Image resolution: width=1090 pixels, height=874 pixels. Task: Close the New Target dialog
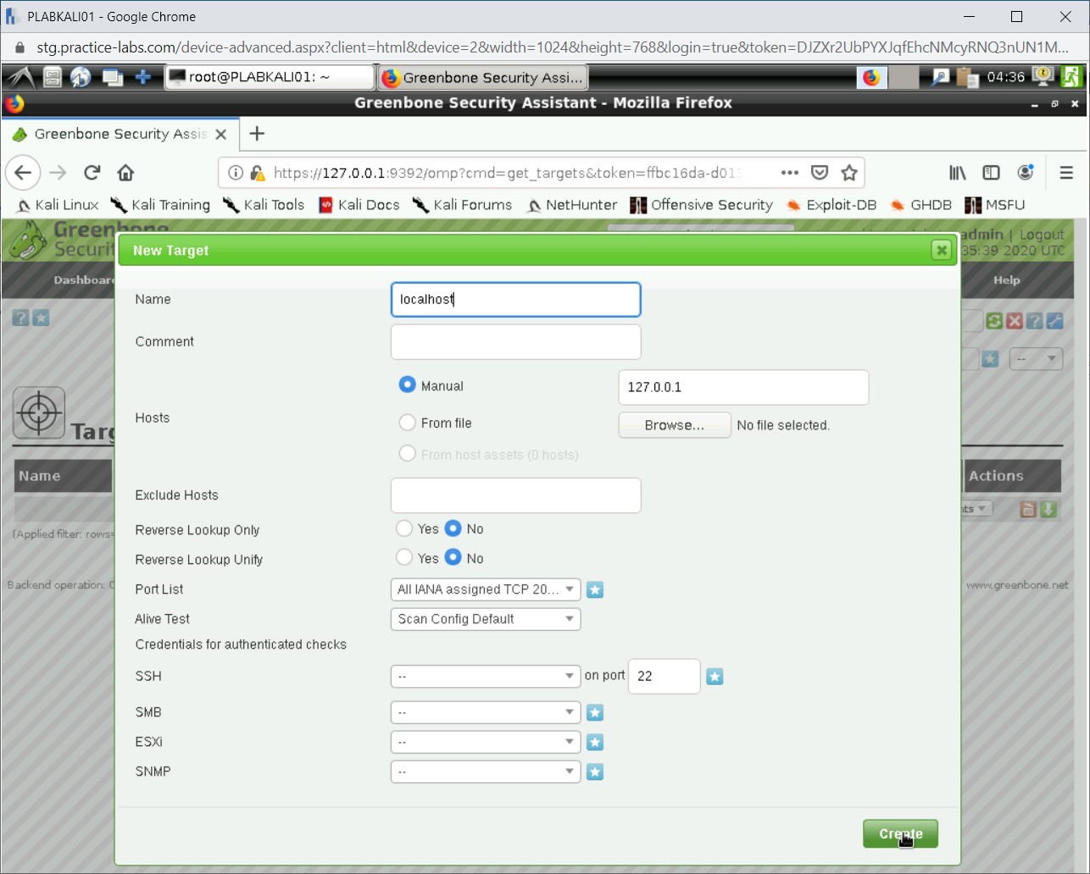(x=941, y=250)
